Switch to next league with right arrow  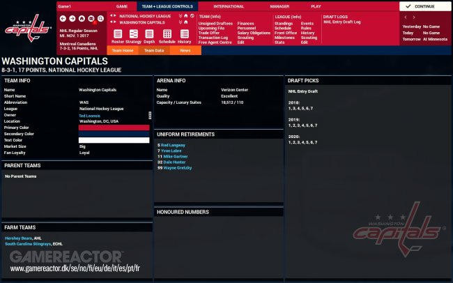tap(115, 15)
